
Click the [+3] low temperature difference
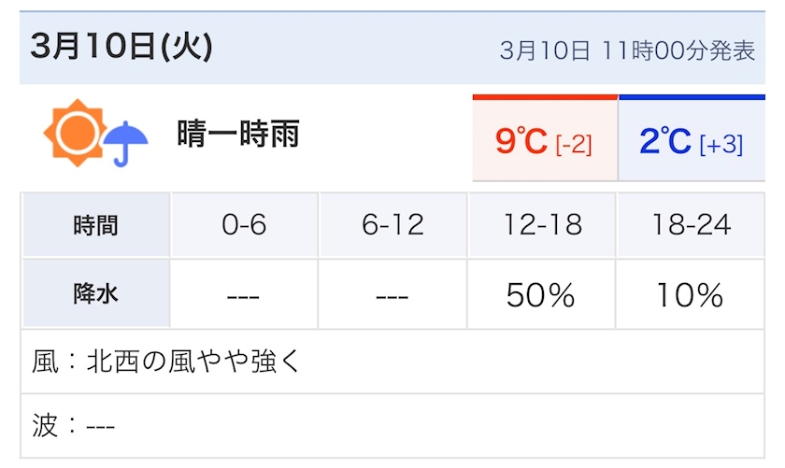(x=721, y=145)
